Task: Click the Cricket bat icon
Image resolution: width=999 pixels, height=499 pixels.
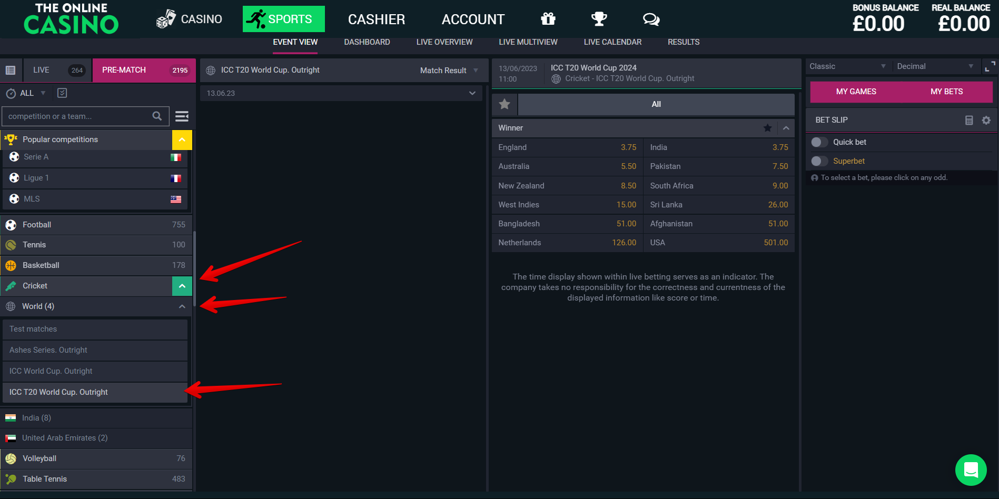Action: click(11, 286)
